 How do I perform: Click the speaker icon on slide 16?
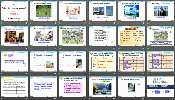(x=112, y=56)
